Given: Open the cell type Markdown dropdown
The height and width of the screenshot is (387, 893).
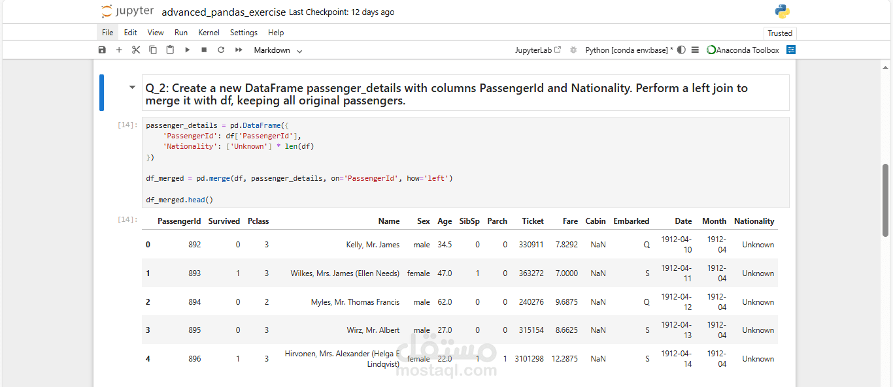Looking at the screenshot, I should [278, 50].
